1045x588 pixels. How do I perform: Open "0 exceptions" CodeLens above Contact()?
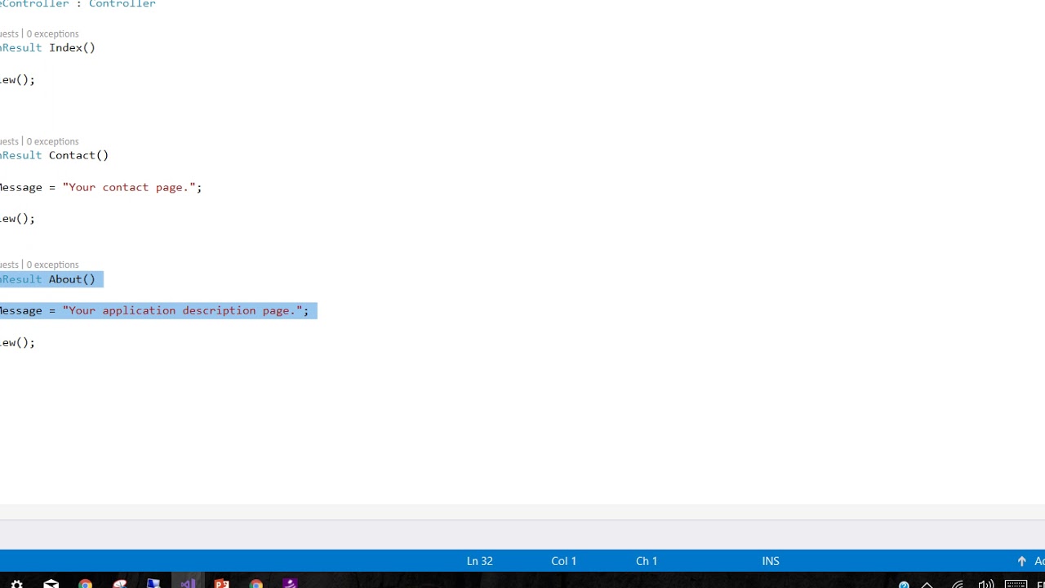pyautogui.click(x=52, y=141)
